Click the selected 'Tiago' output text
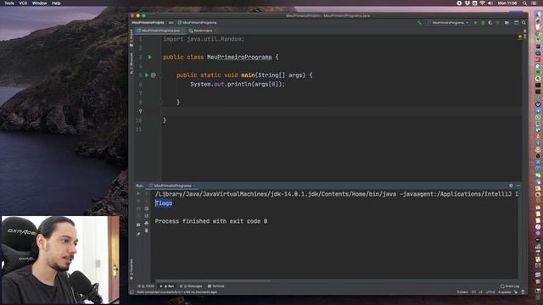 pyautogui.click(x=164, y=203)
